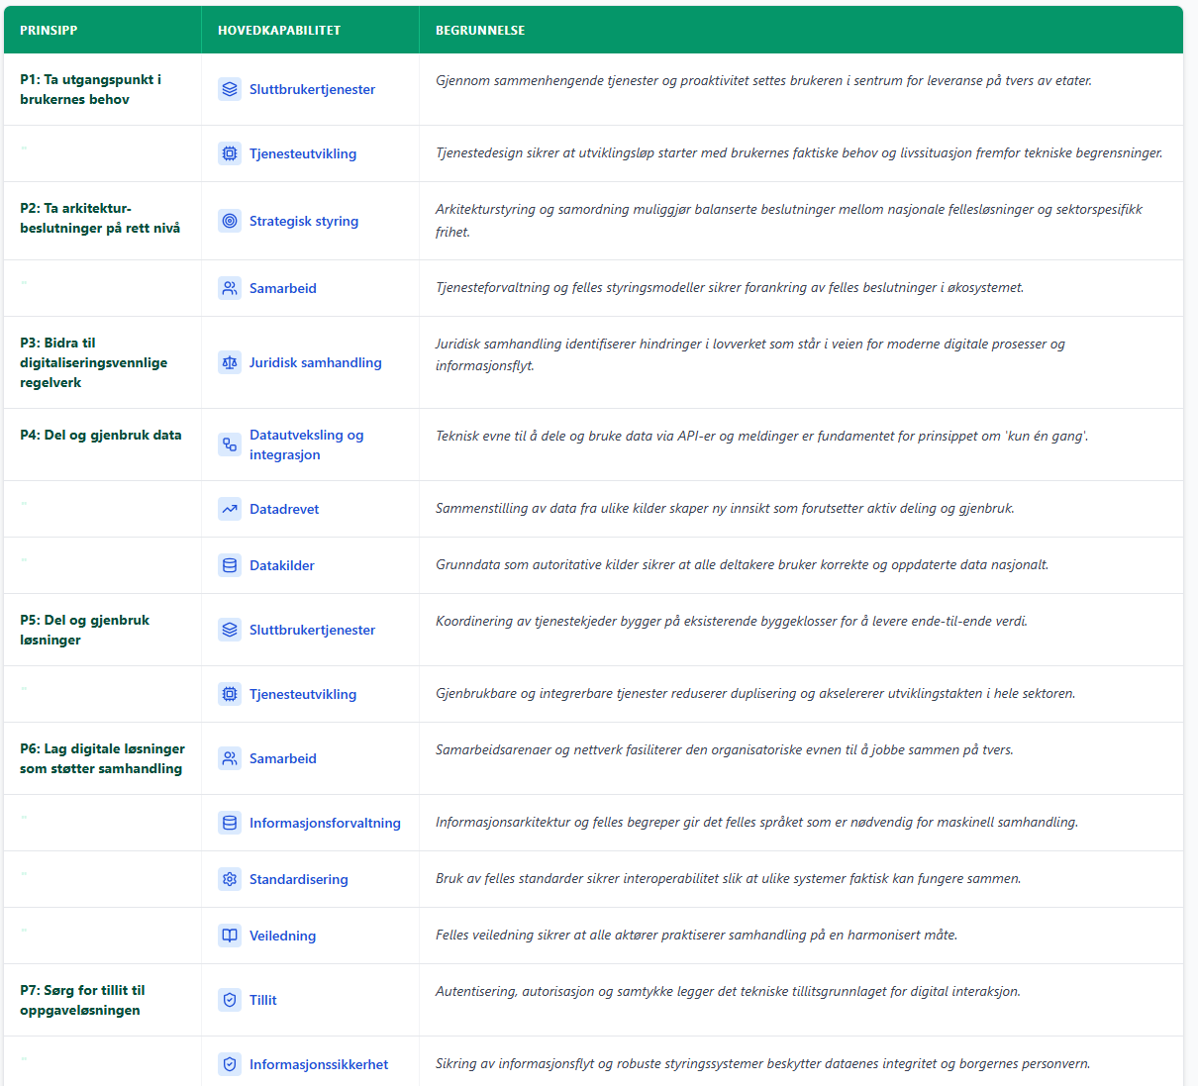Open the Samarbeid link in the P6 row
1198x1086 pixels.
tap(282, 758)
